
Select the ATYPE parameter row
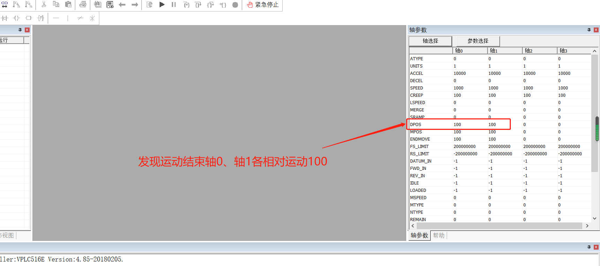(x=500, y=59)
